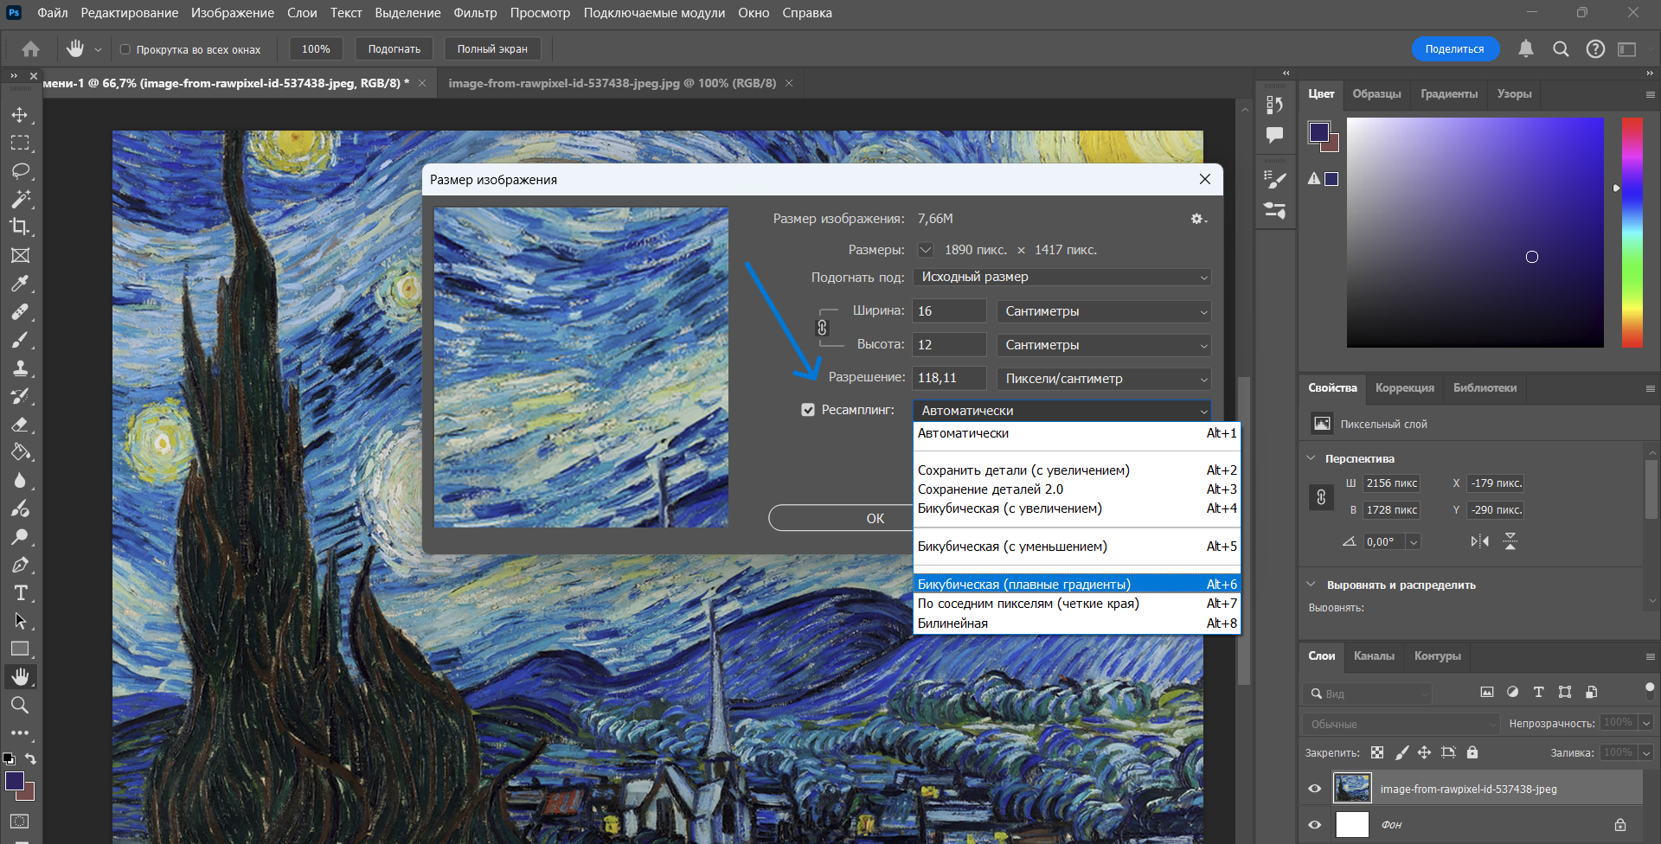The image size is (1661, 844).
Task: Select the Healing Brush tool
Action: click(x=20, y=311)
